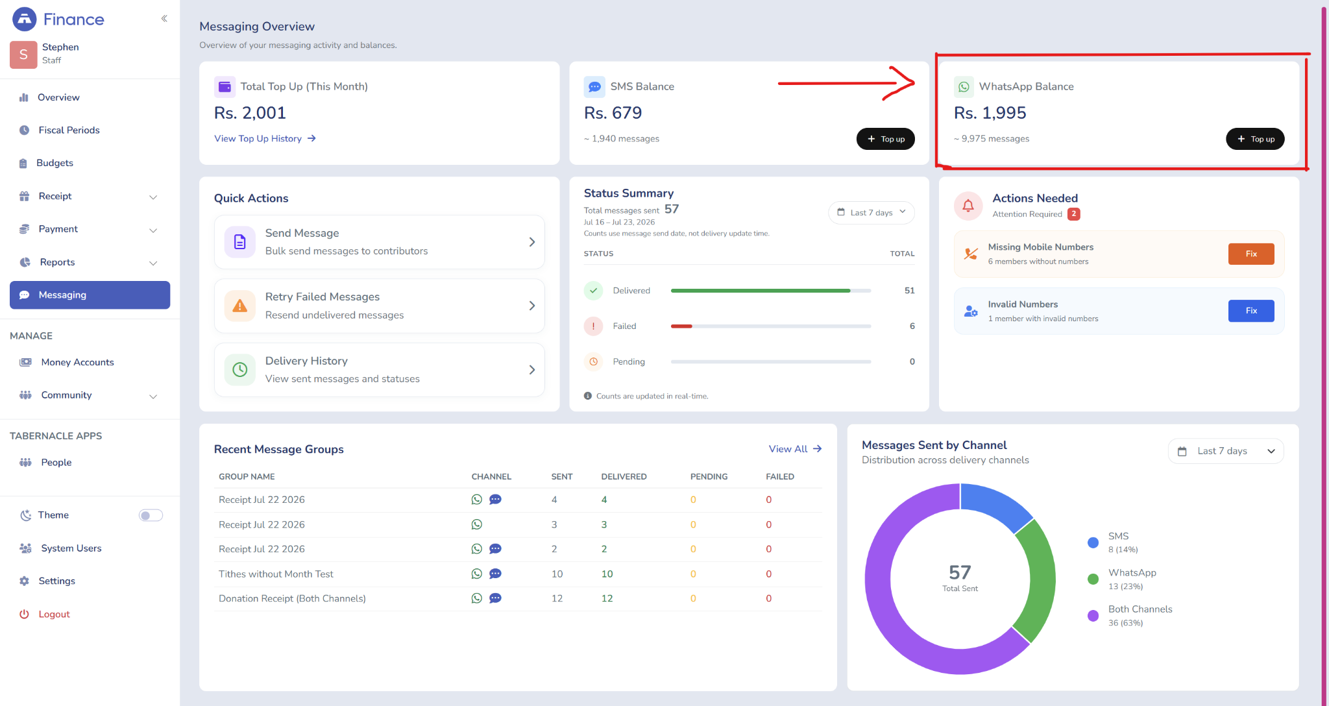Go to Budgets in sidebar
Screen dimensions: 1329x706
[90, 163]
